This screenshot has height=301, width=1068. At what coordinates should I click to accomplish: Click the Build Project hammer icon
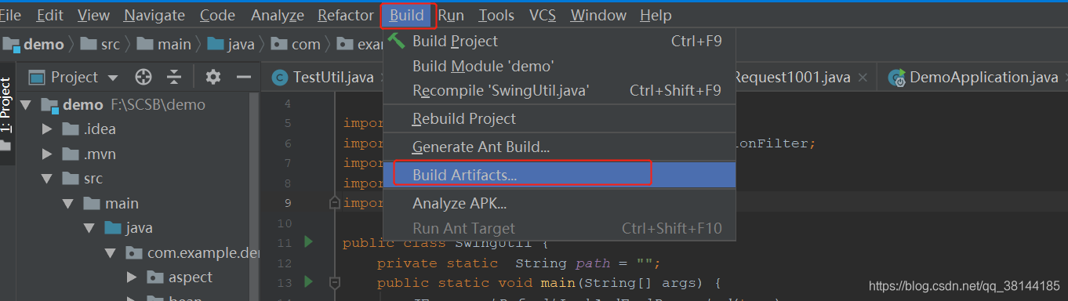397,41
